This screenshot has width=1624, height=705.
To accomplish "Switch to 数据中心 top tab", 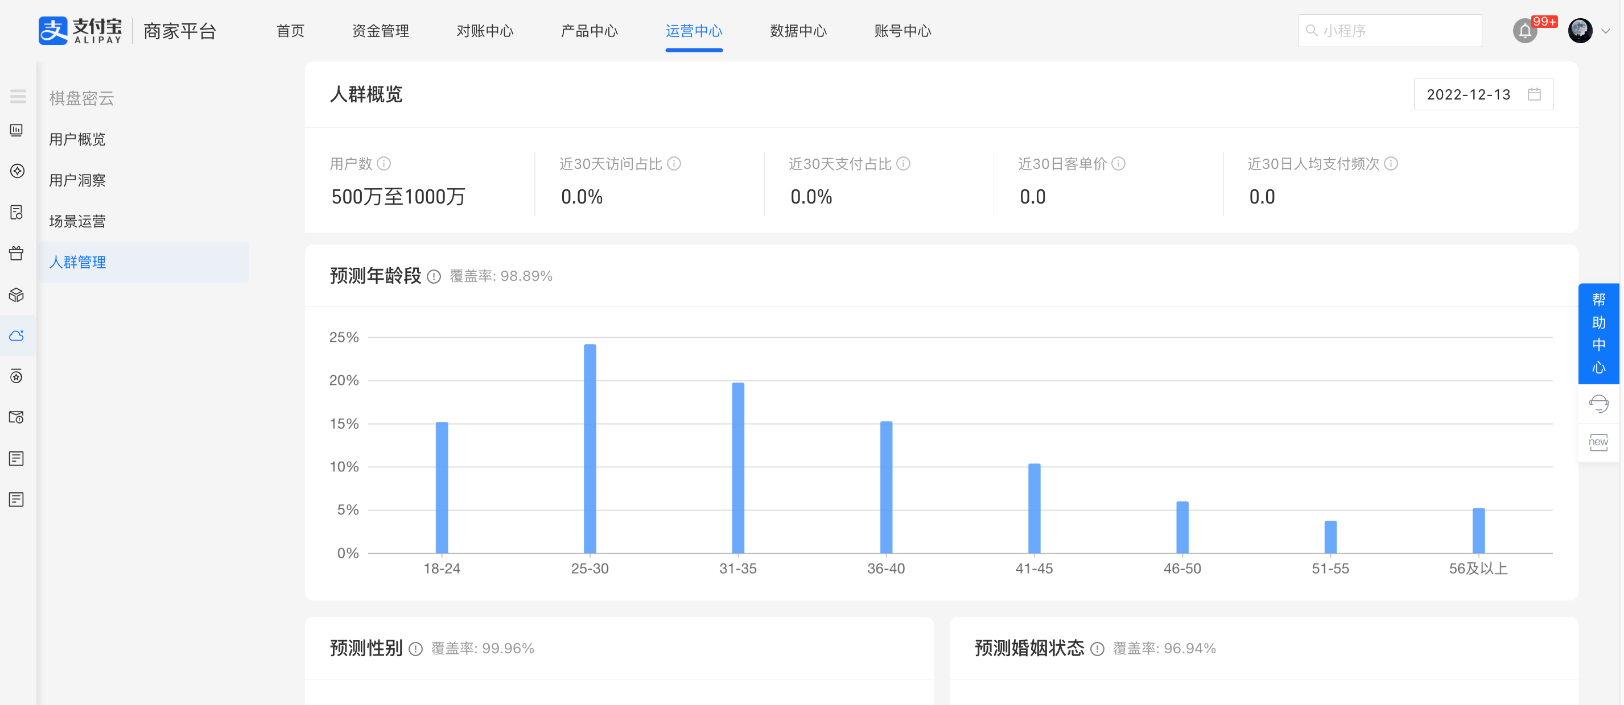I will (x=798, y=31).
